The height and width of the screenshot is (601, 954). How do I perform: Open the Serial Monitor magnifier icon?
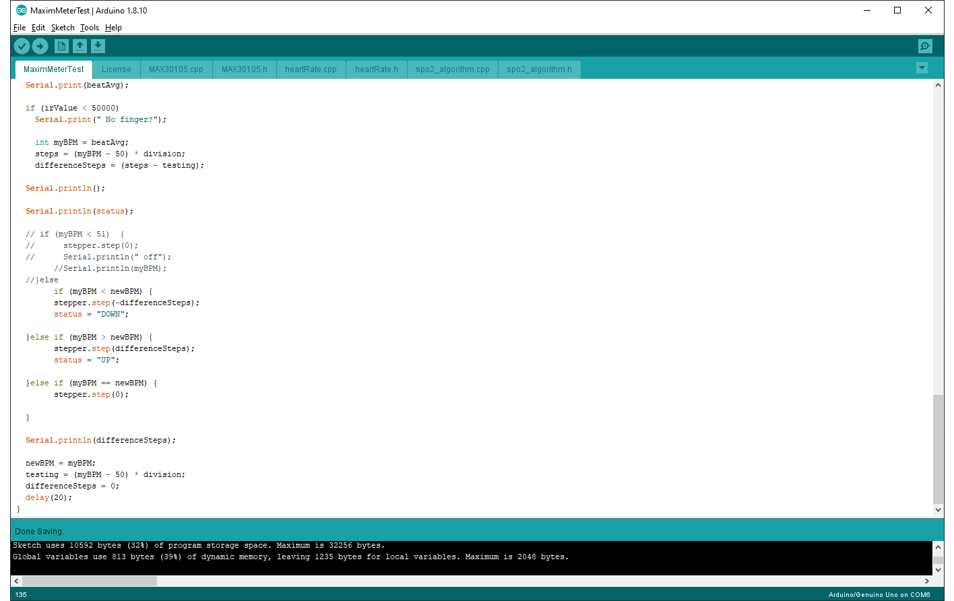(x=925, y=46)
